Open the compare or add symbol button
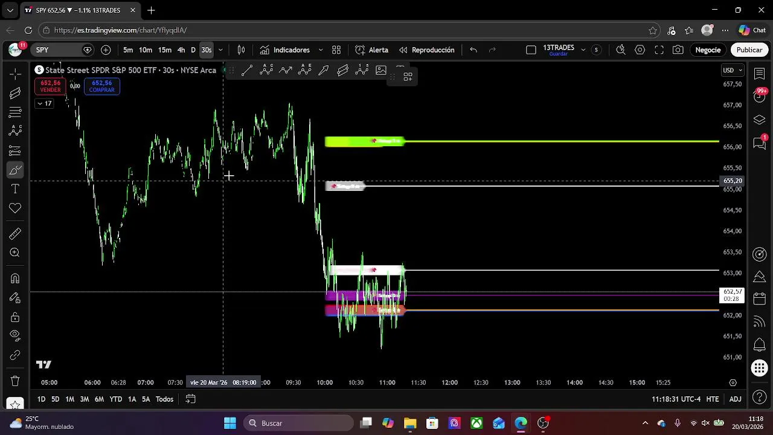773x435 pixels. 106,50
